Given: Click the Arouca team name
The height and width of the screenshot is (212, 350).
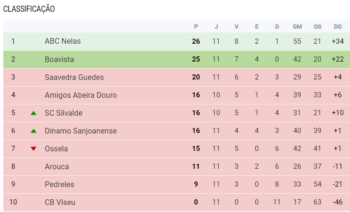Looking at the screenshot, I should tap(57, 166).
